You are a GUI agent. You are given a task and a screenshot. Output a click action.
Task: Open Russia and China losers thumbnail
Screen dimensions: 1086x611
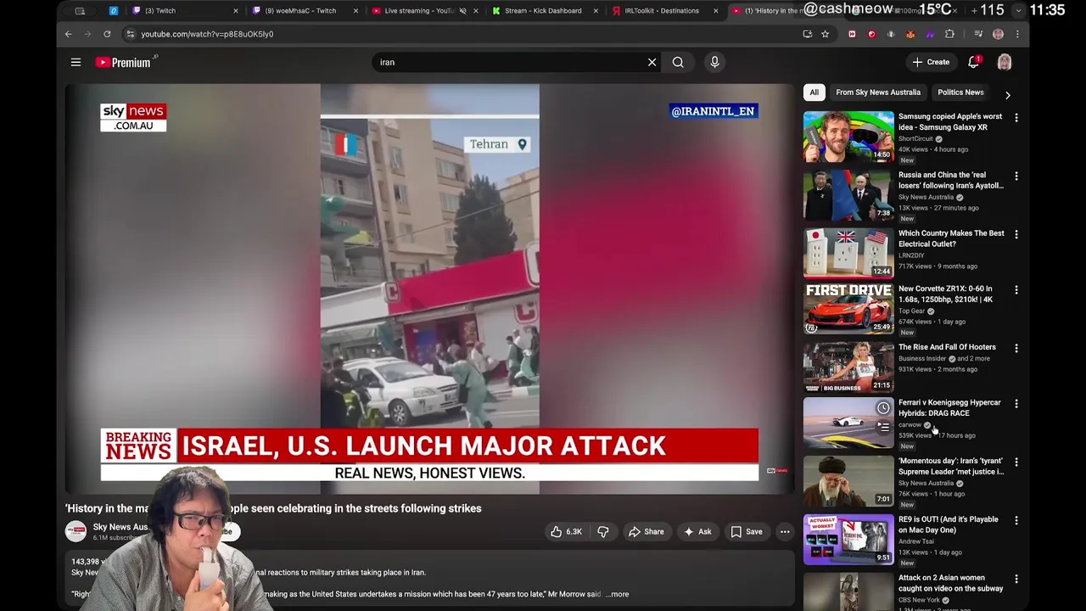point(848,194)
